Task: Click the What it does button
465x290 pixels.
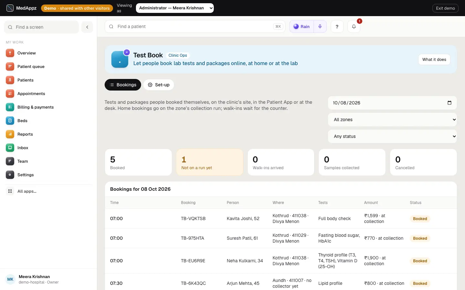Action: pyautogui.click(x=434, y=59)
